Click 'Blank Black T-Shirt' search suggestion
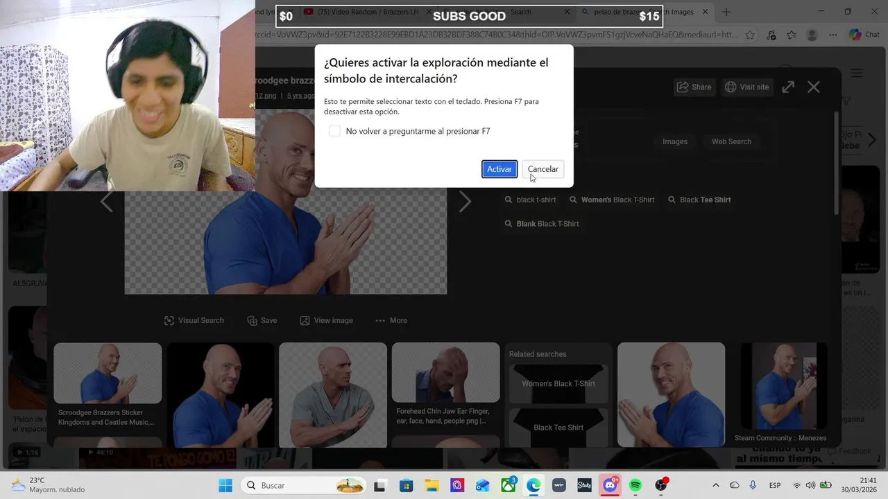 (542, 224)
